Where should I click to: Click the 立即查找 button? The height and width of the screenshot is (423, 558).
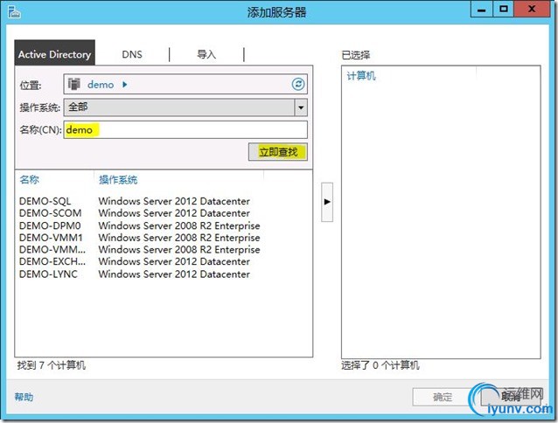click(278, 152)
